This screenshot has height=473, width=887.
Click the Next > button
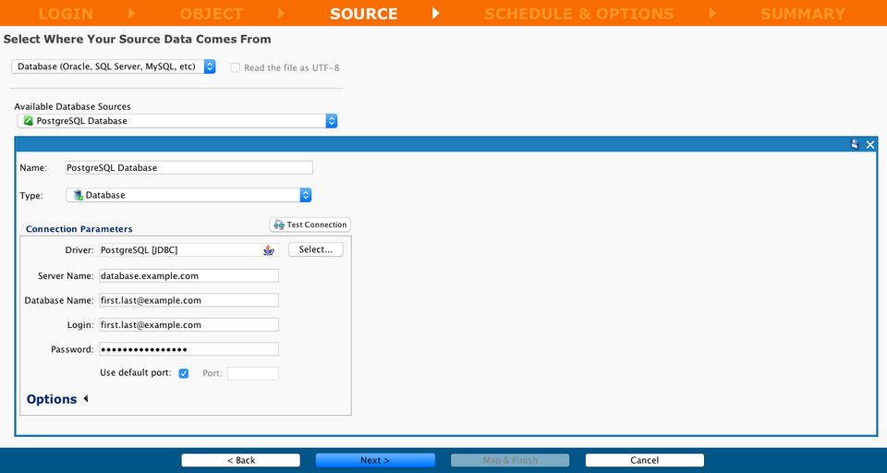pyautogui.click(x=375, y=460)
